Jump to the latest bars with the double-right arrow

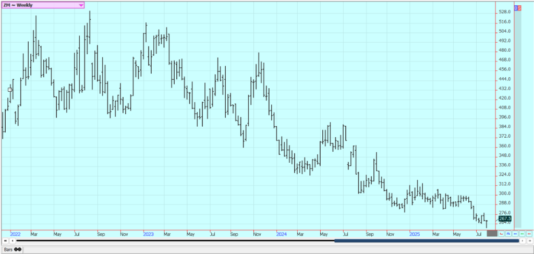[x=530, y=241]
